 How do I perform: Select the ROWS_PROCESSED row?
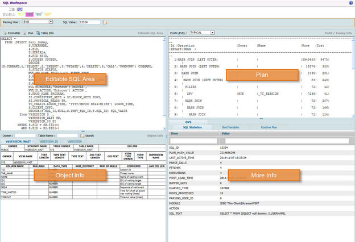tap(262, 193)
